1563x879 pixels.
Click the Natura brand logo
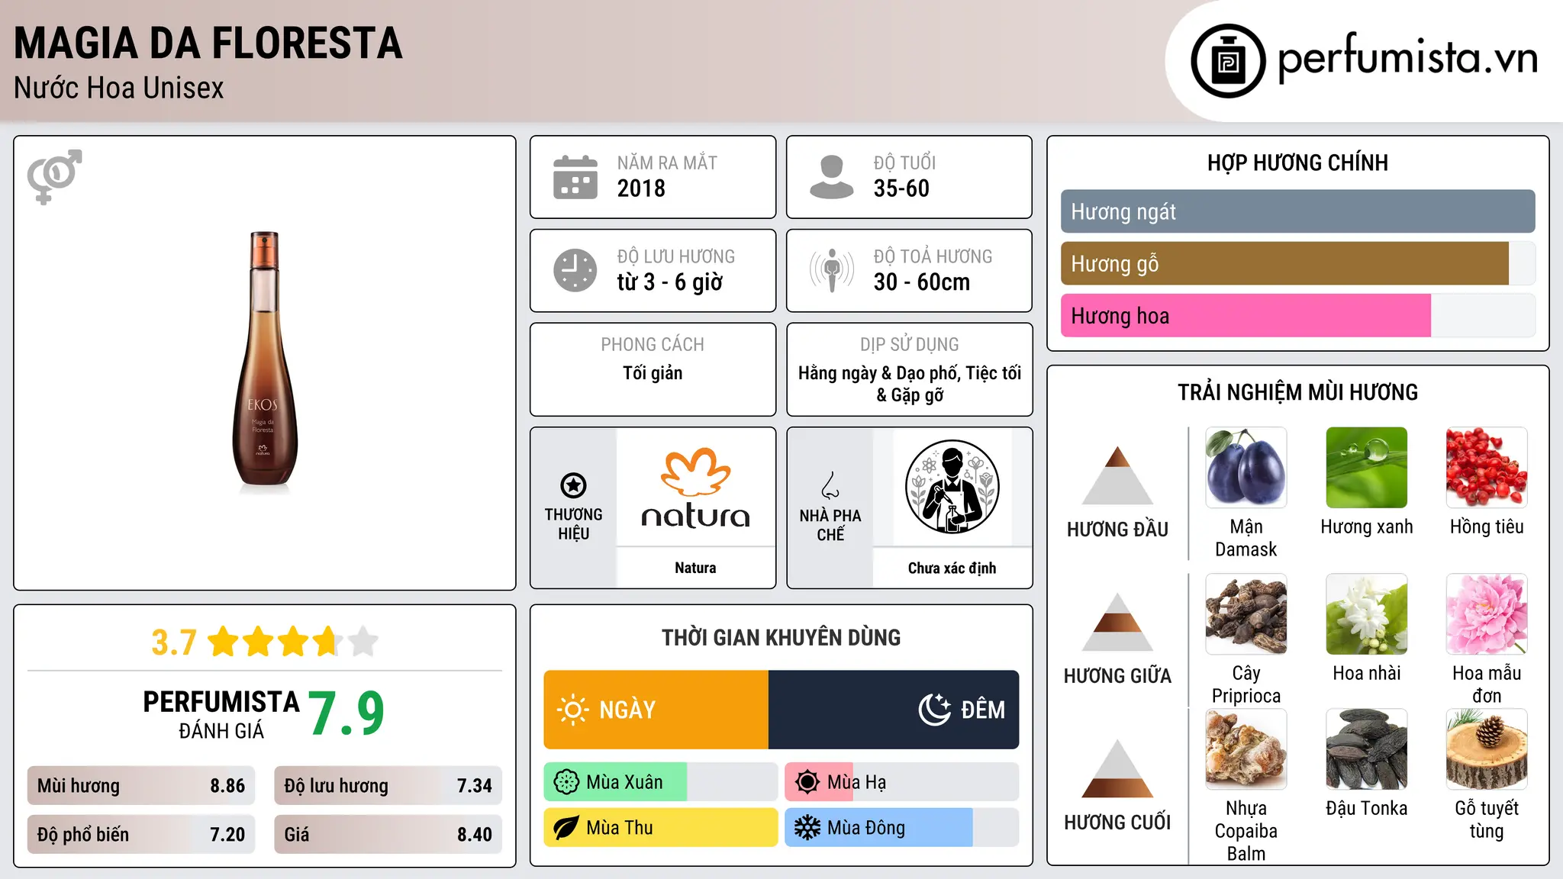tap(695, 488)
